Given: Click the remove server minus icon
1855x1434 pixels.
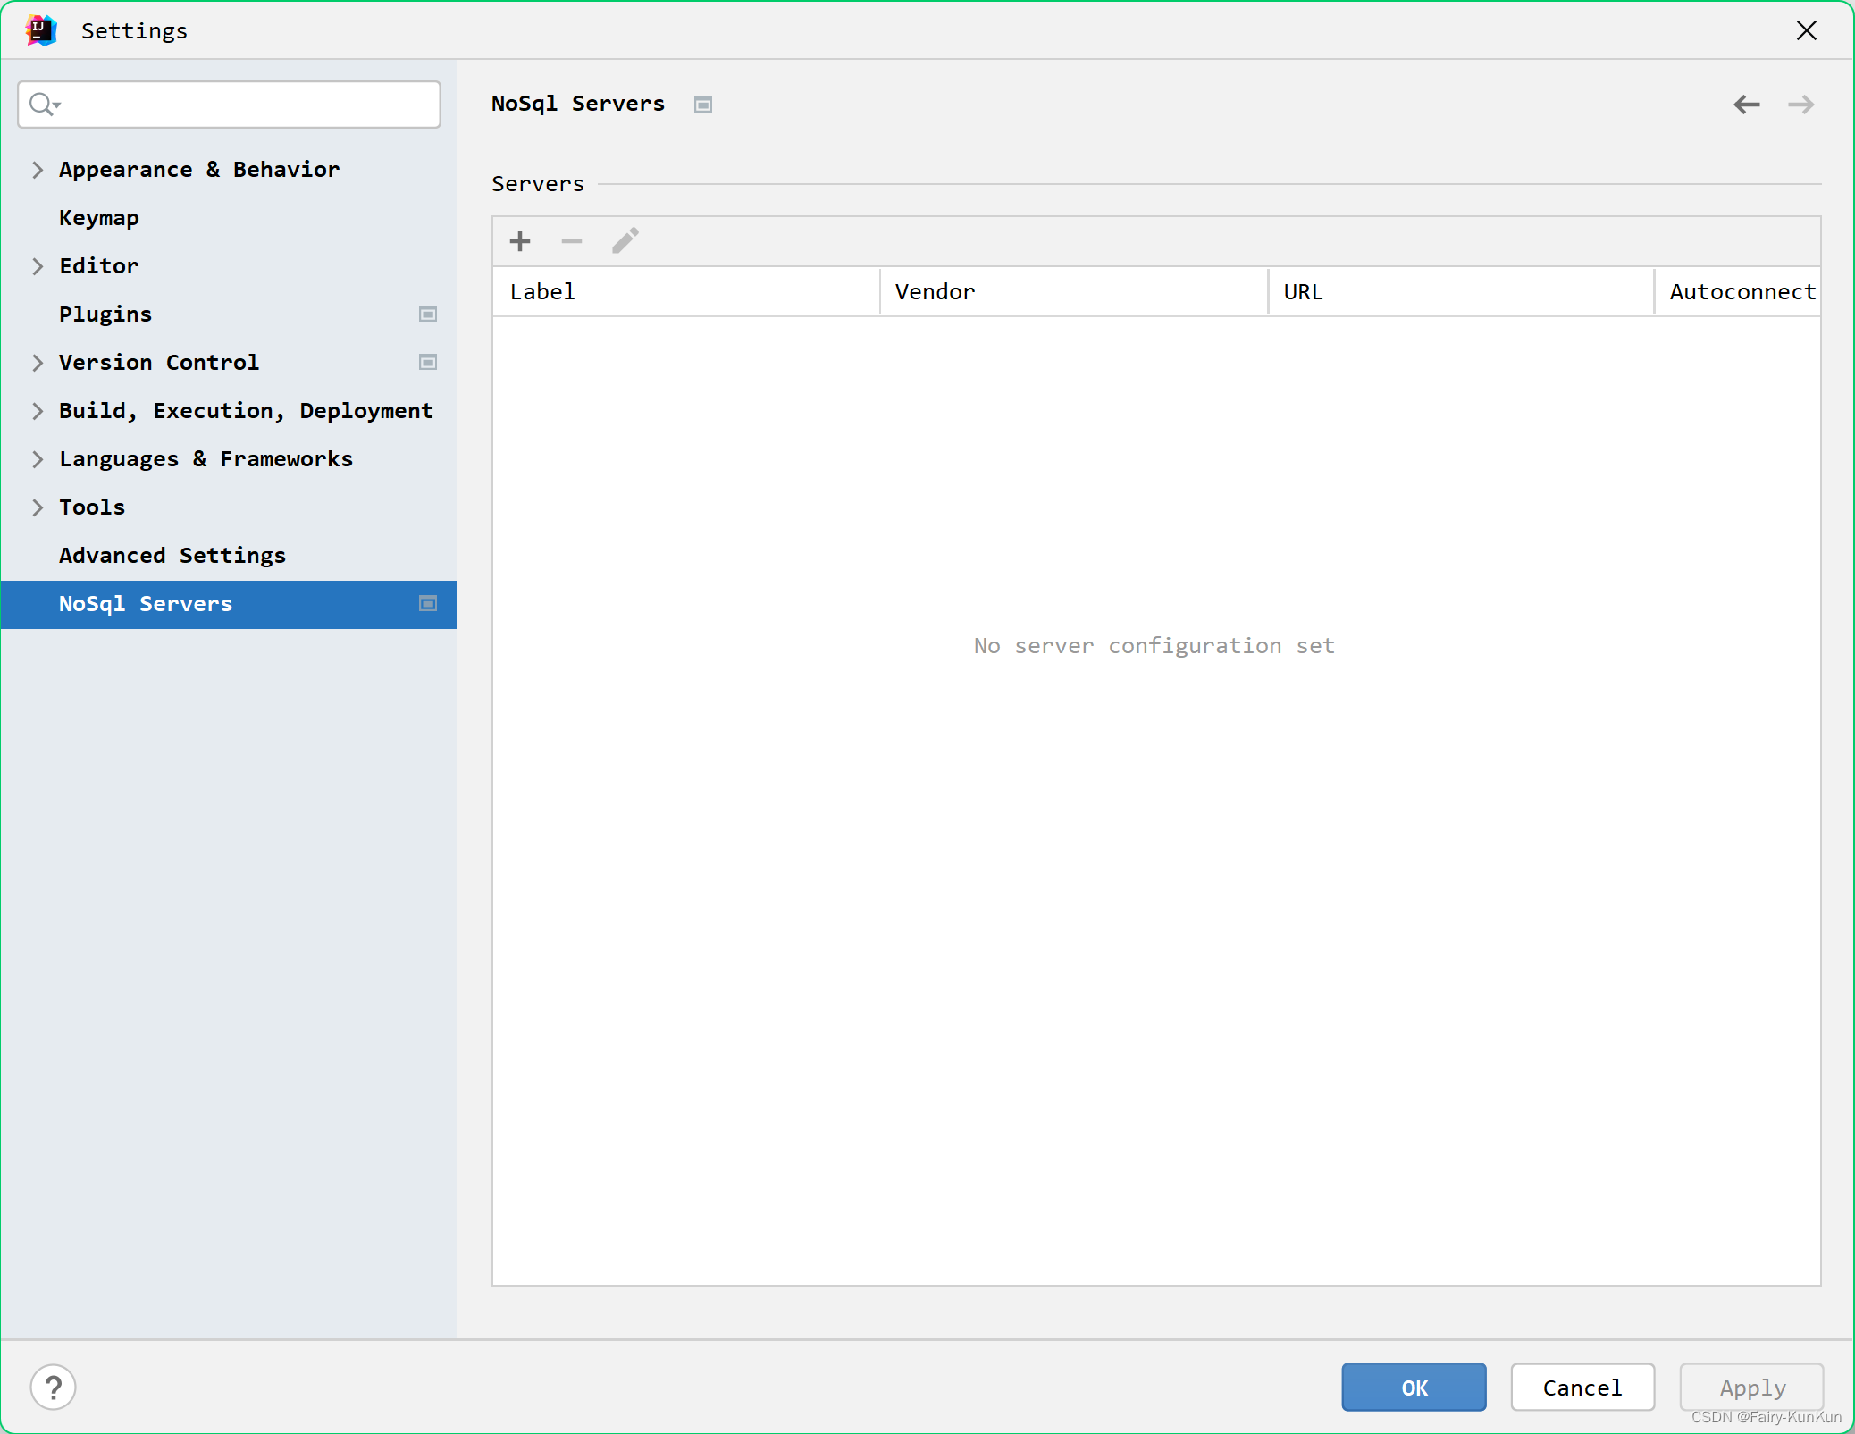Looking at the screenshot, I should pyautogui.click(x=572, y=241).
